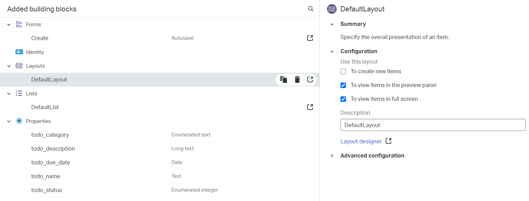Enable 'To create new items' checkbox
This screenshot has height=201, width=529.
pyautogui.click(x=343, y=71)
